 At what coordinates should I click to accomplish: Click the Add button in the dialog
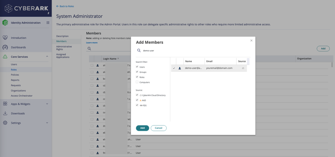[x=143, y=128]
